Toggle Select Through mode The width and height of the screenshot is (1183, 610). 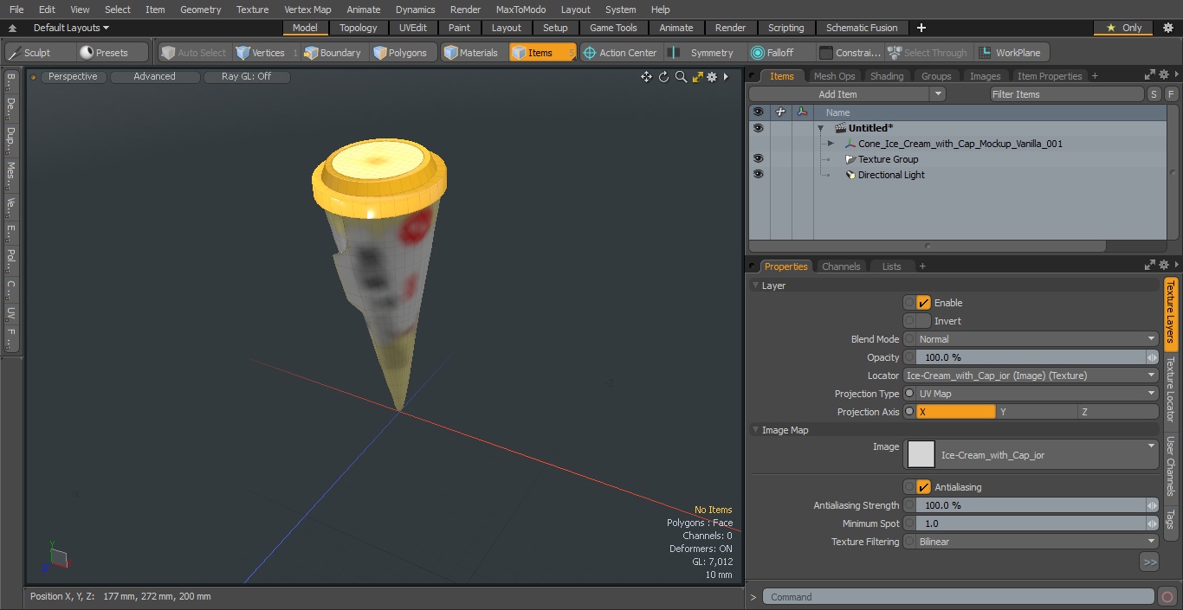click(928, 53)
